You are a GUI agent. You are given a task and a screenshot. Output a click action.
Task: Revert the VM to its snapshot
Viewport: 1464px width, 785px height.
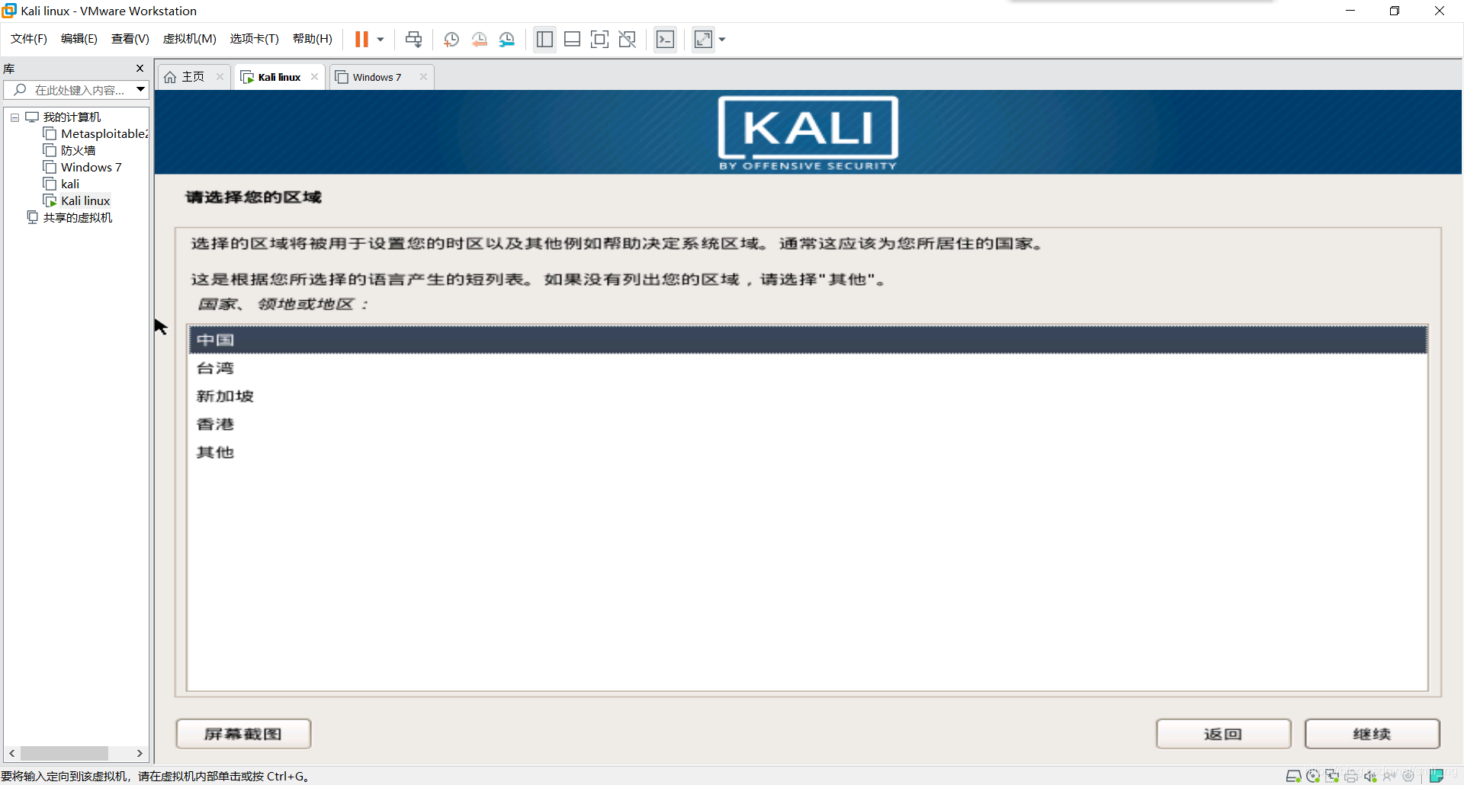(x=480, y=39)
